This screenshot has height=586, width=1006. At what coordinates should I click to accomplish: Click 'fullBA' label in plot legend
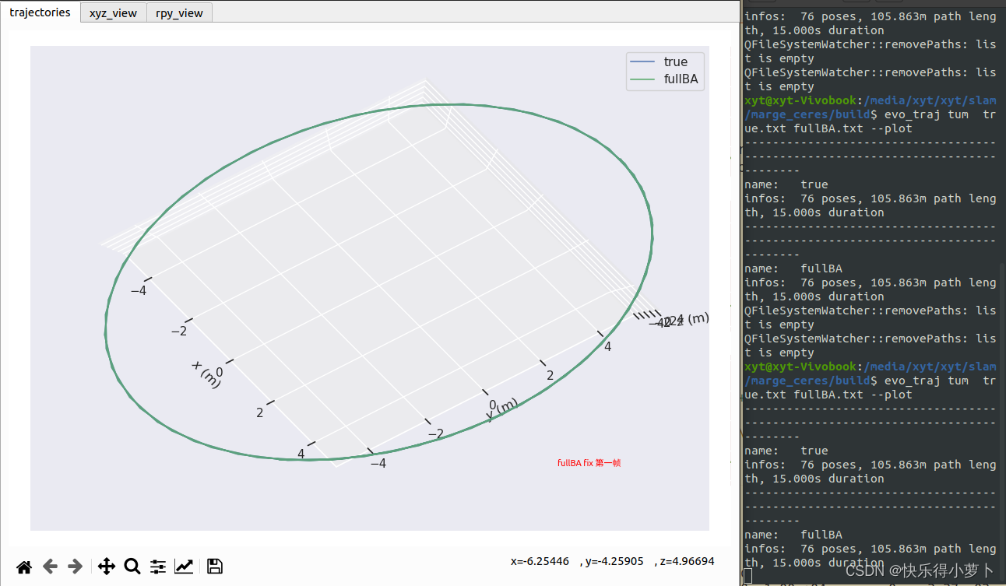pyautogui.click(x=681, y=79)
